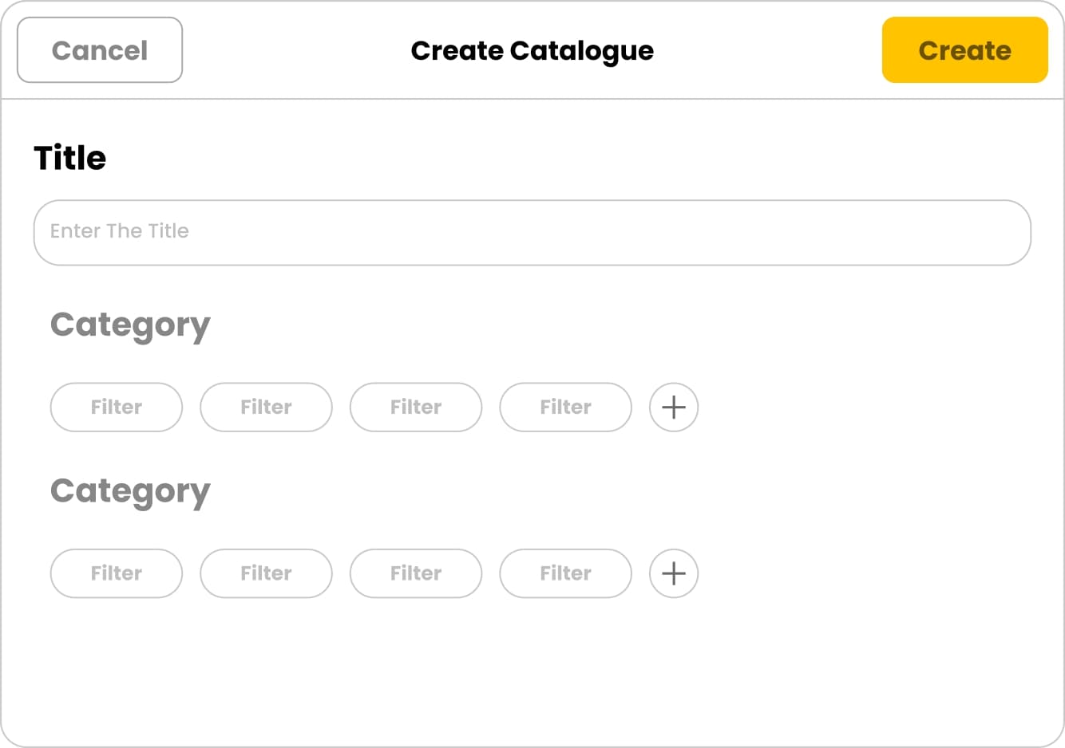Select the second Filter chip in first Category row

tap(266, 407)
